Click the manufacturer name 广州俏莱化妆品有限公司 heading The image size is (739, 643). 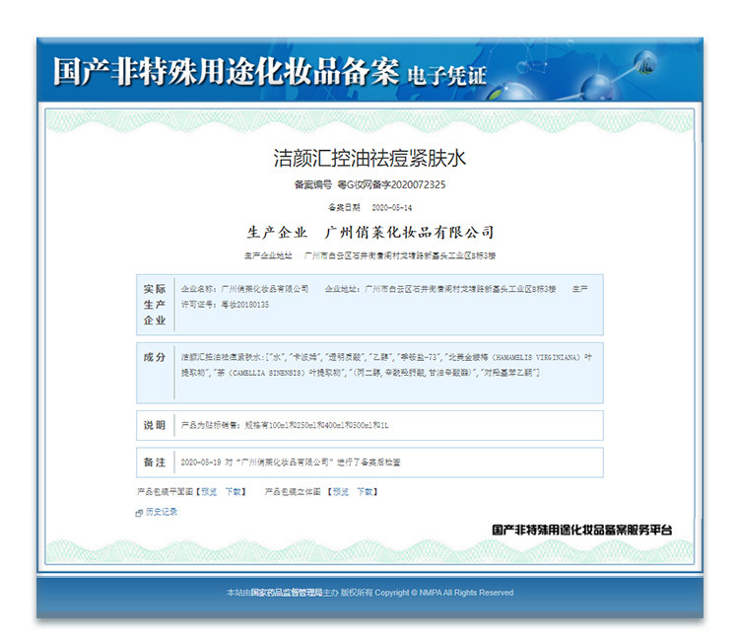pos(409,232)
